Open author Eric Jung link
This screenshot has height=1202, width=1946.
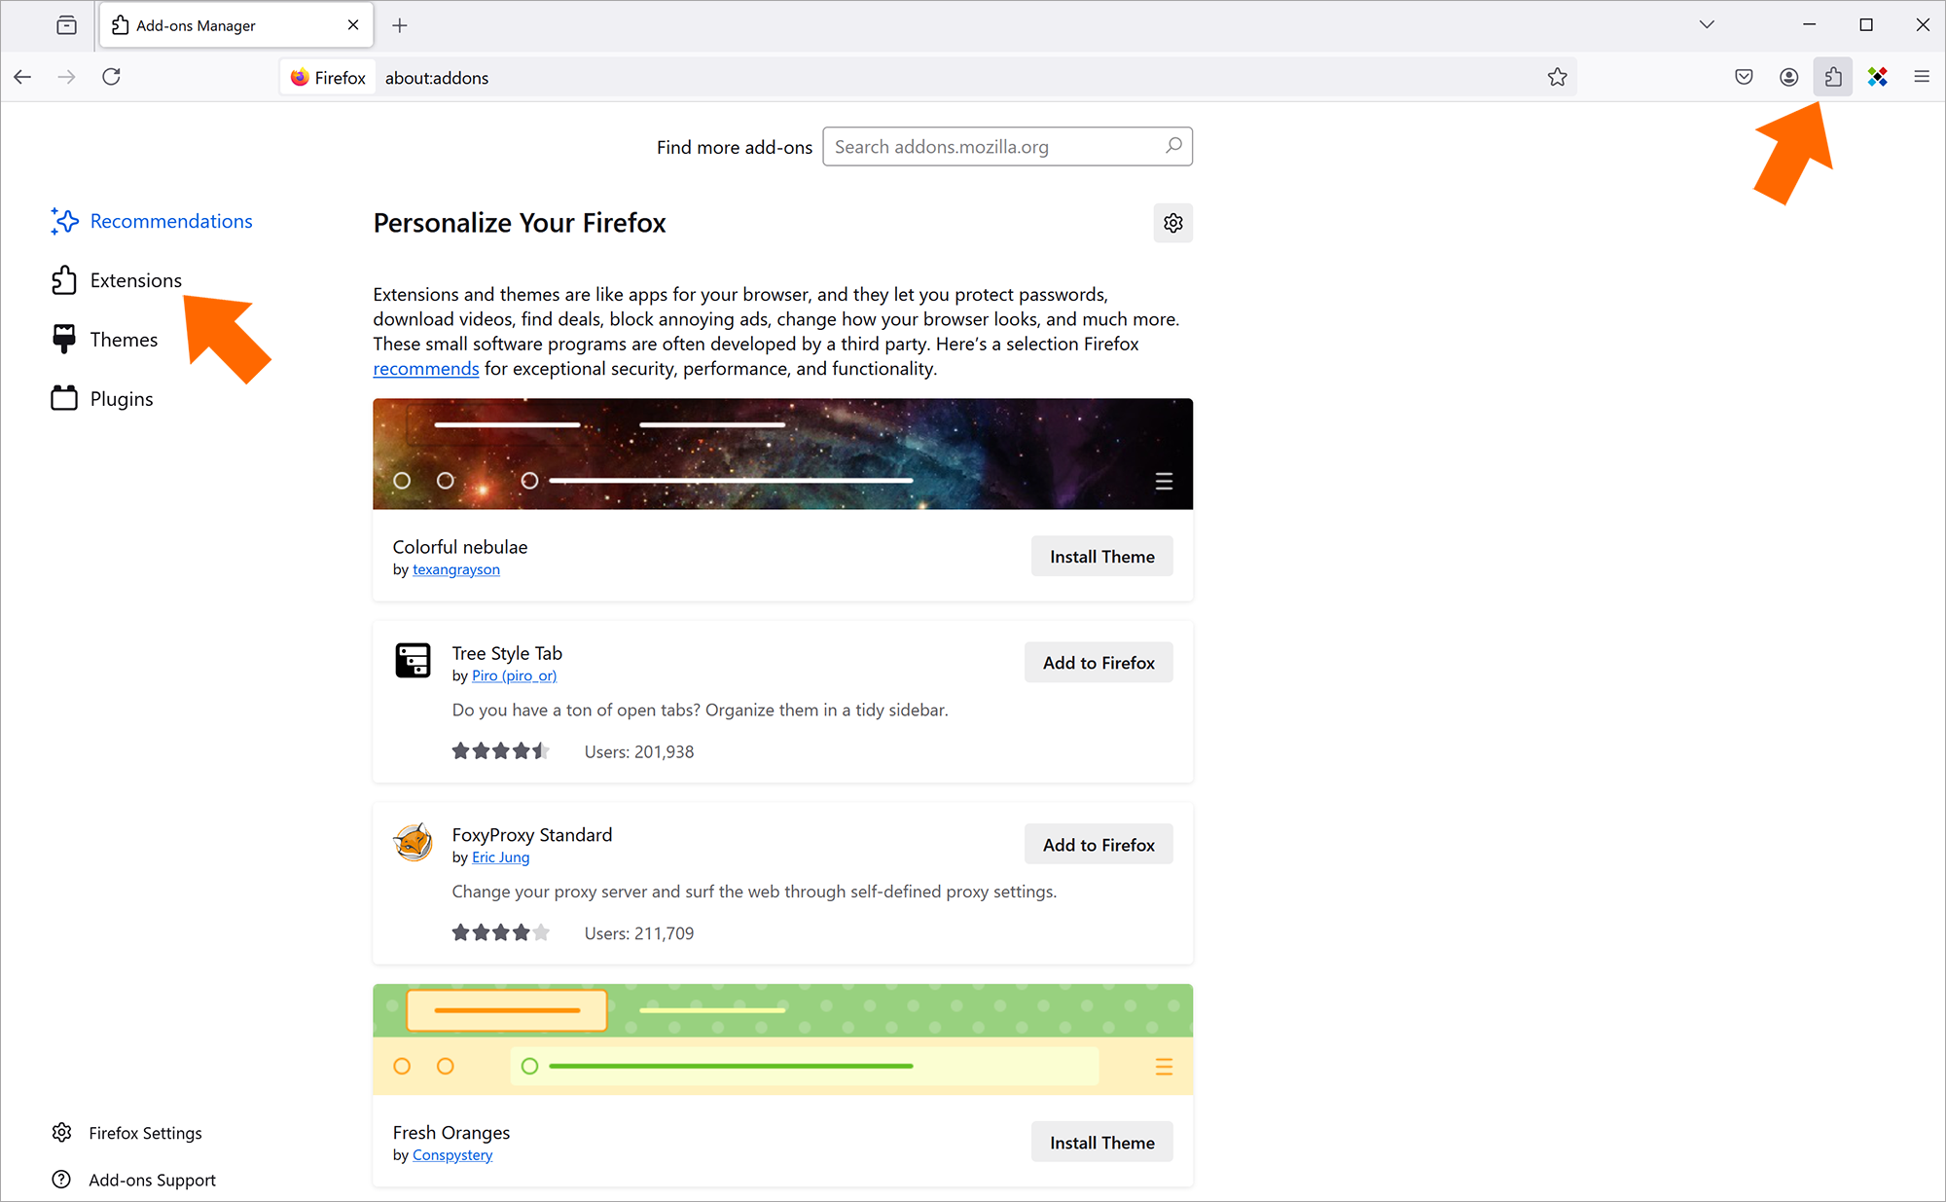[x=501, y=857]
